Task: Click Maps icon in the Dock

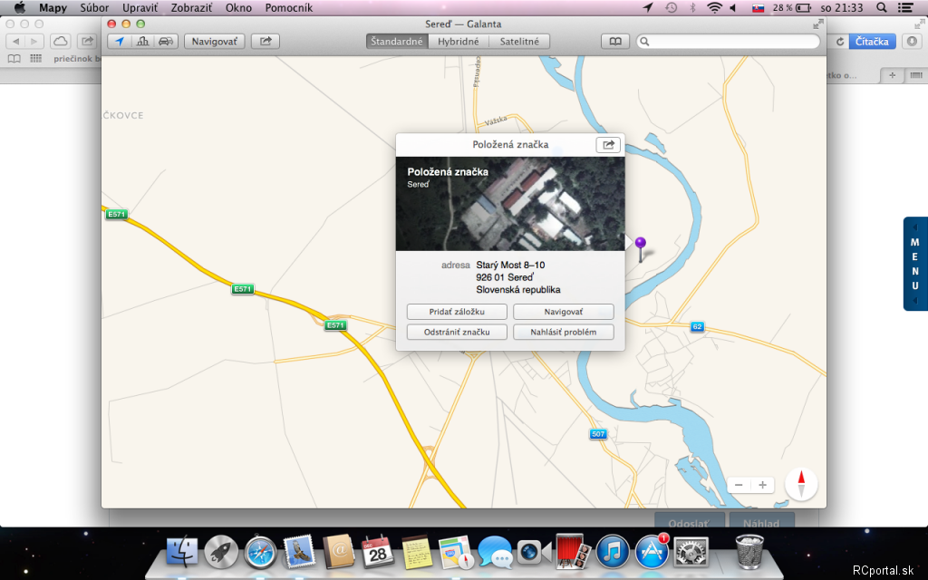Action: 455,552
